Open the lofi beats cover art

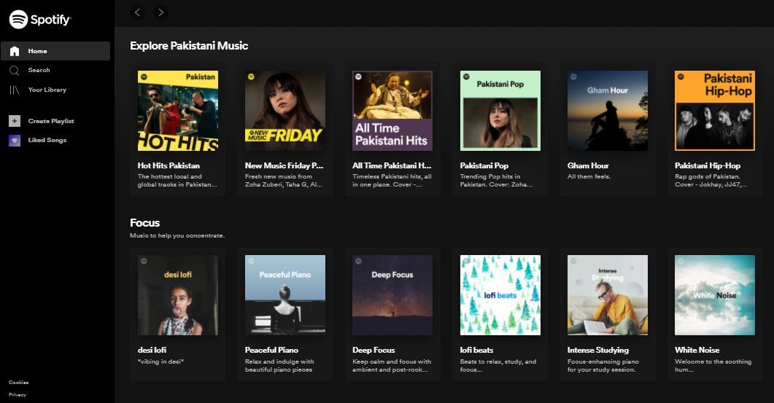click(500, 295)
